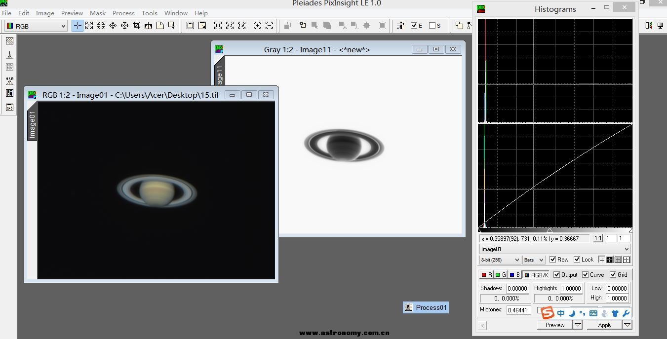Open the Edit menu
This screenshot has width=667, height=339.
tap(24, 13)
